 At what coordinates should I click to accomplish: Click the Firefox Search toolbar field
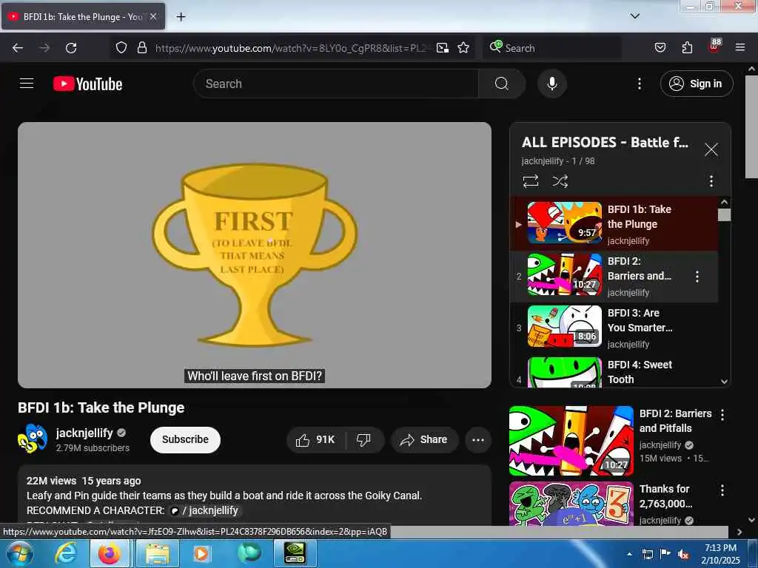[552, 48]
